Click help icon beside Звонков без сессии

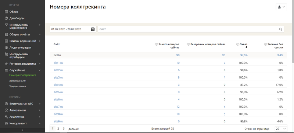point(265,45)
